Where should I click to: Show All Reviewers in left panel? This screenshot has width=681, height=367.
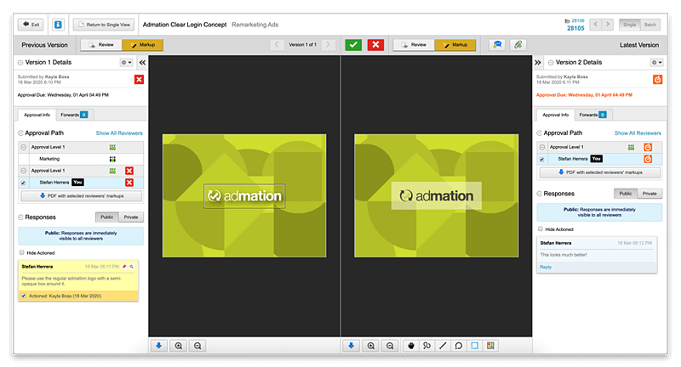pos(119,133)
